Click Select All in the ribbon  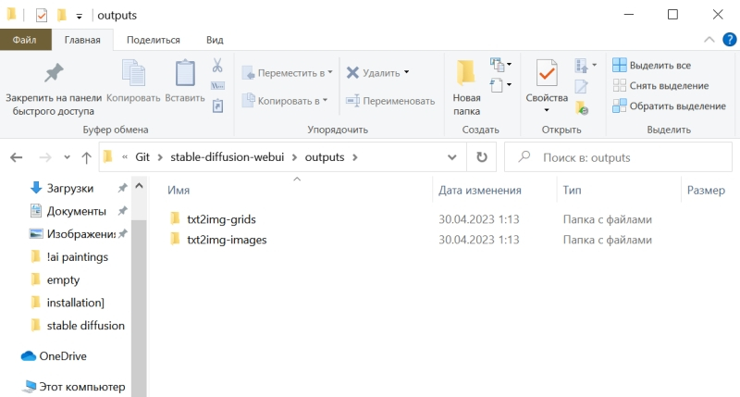click(x=651, y=66)
